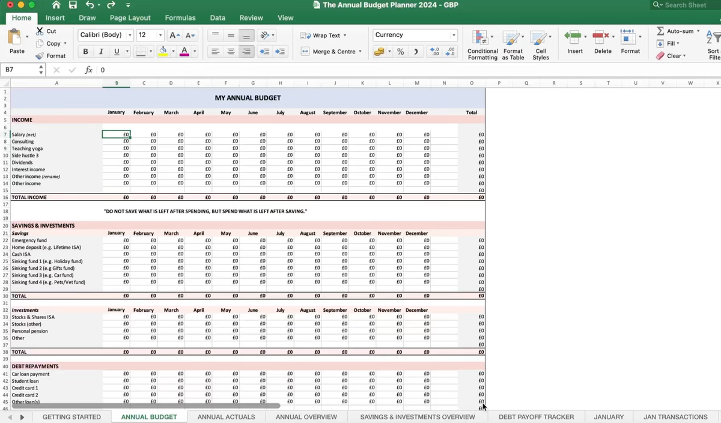721x423 pixels.
Task: Open the DEBT PAYOFF TRACKER sheet tab
Action: coord(536,416)
